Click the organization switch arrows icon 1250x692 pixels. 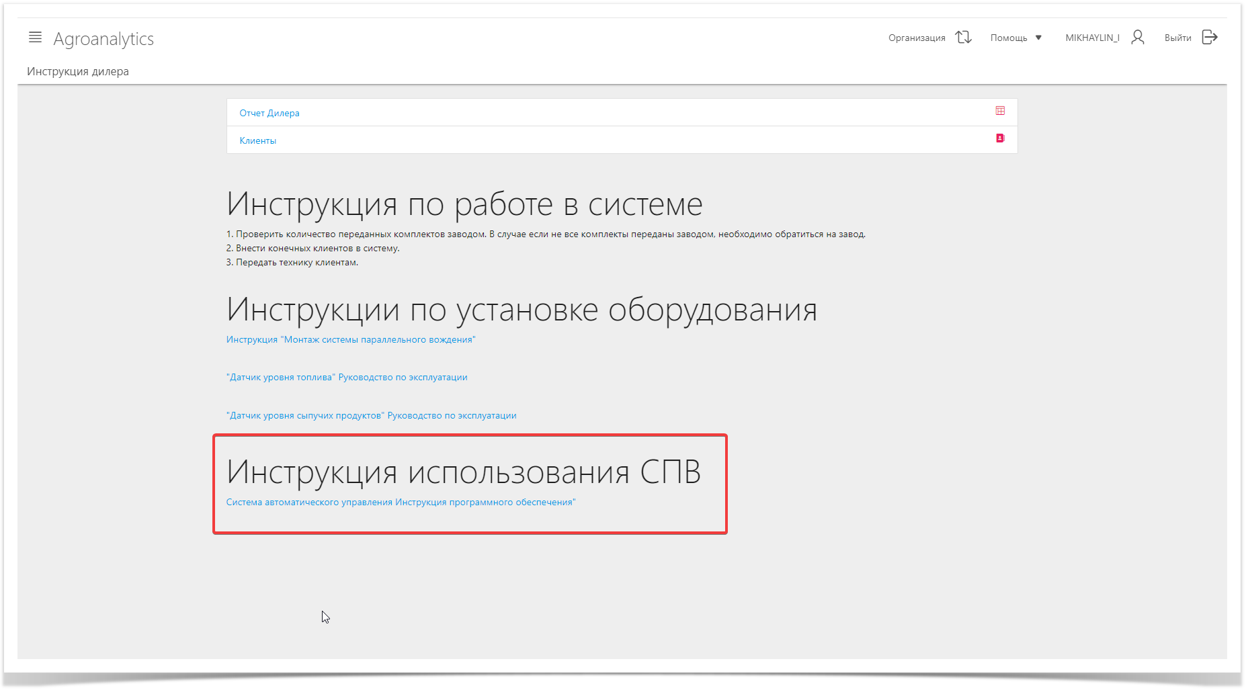tap(963, 38)
